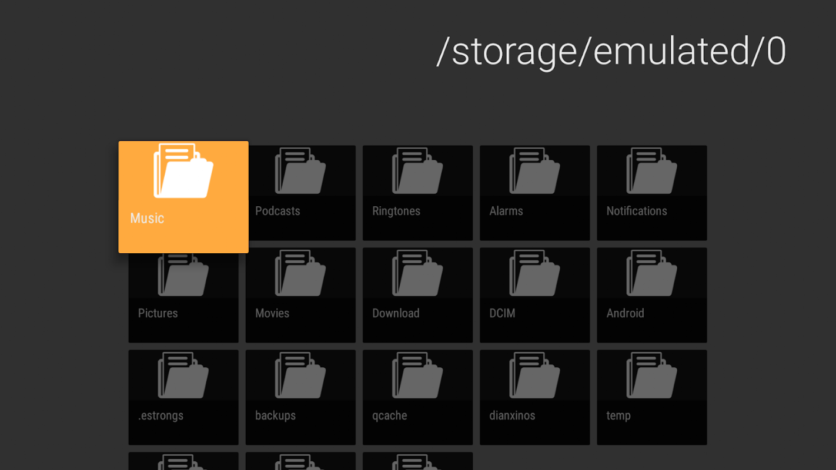This screenshot has height=470, width=836.
Task: Select the partially visible folder below backups
Action: [x=300, y=461]
